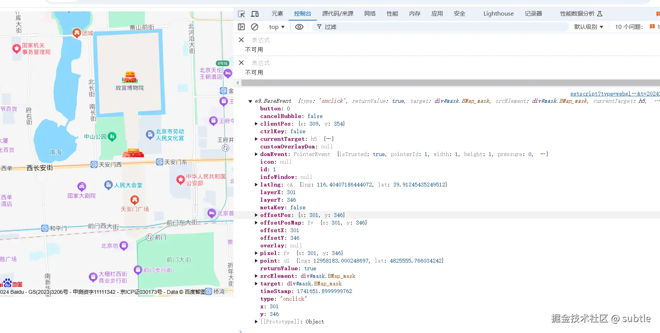Expand the currentTarget property
660x333 pixels.
(256, 139)
